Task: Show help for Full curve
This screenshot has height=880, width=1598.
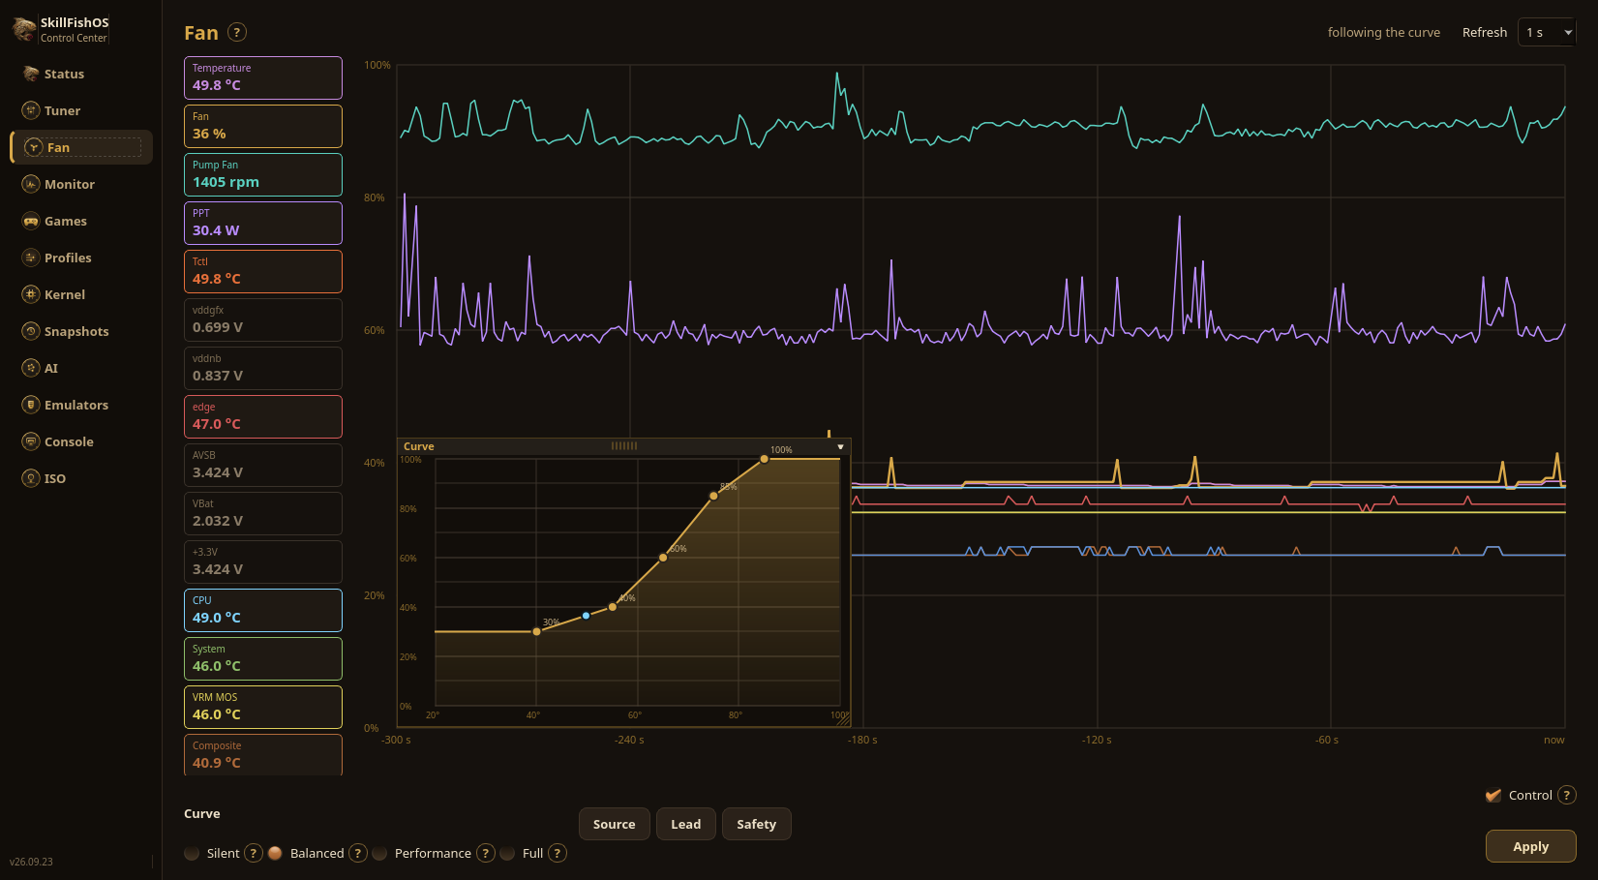Action: (x=558, y=853)
